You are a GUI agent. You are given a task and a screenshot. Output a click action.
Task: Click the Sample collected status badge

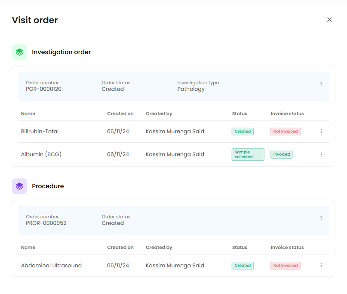(248, 154)
